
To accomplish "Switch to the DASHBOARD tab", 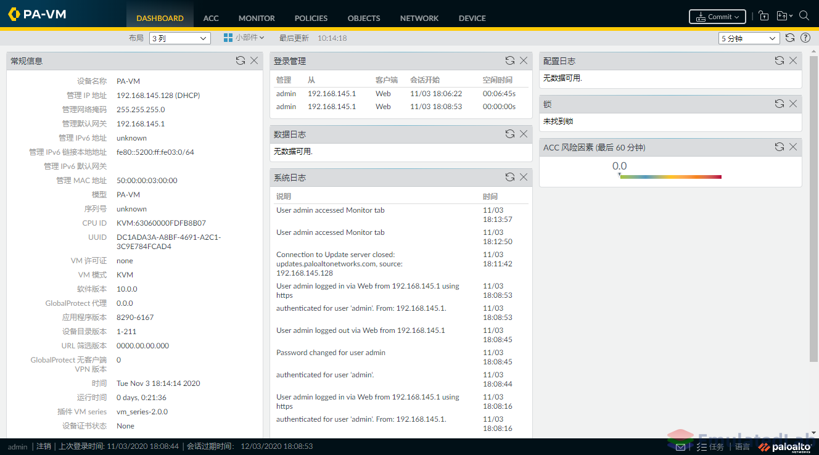I will [160, 18].
